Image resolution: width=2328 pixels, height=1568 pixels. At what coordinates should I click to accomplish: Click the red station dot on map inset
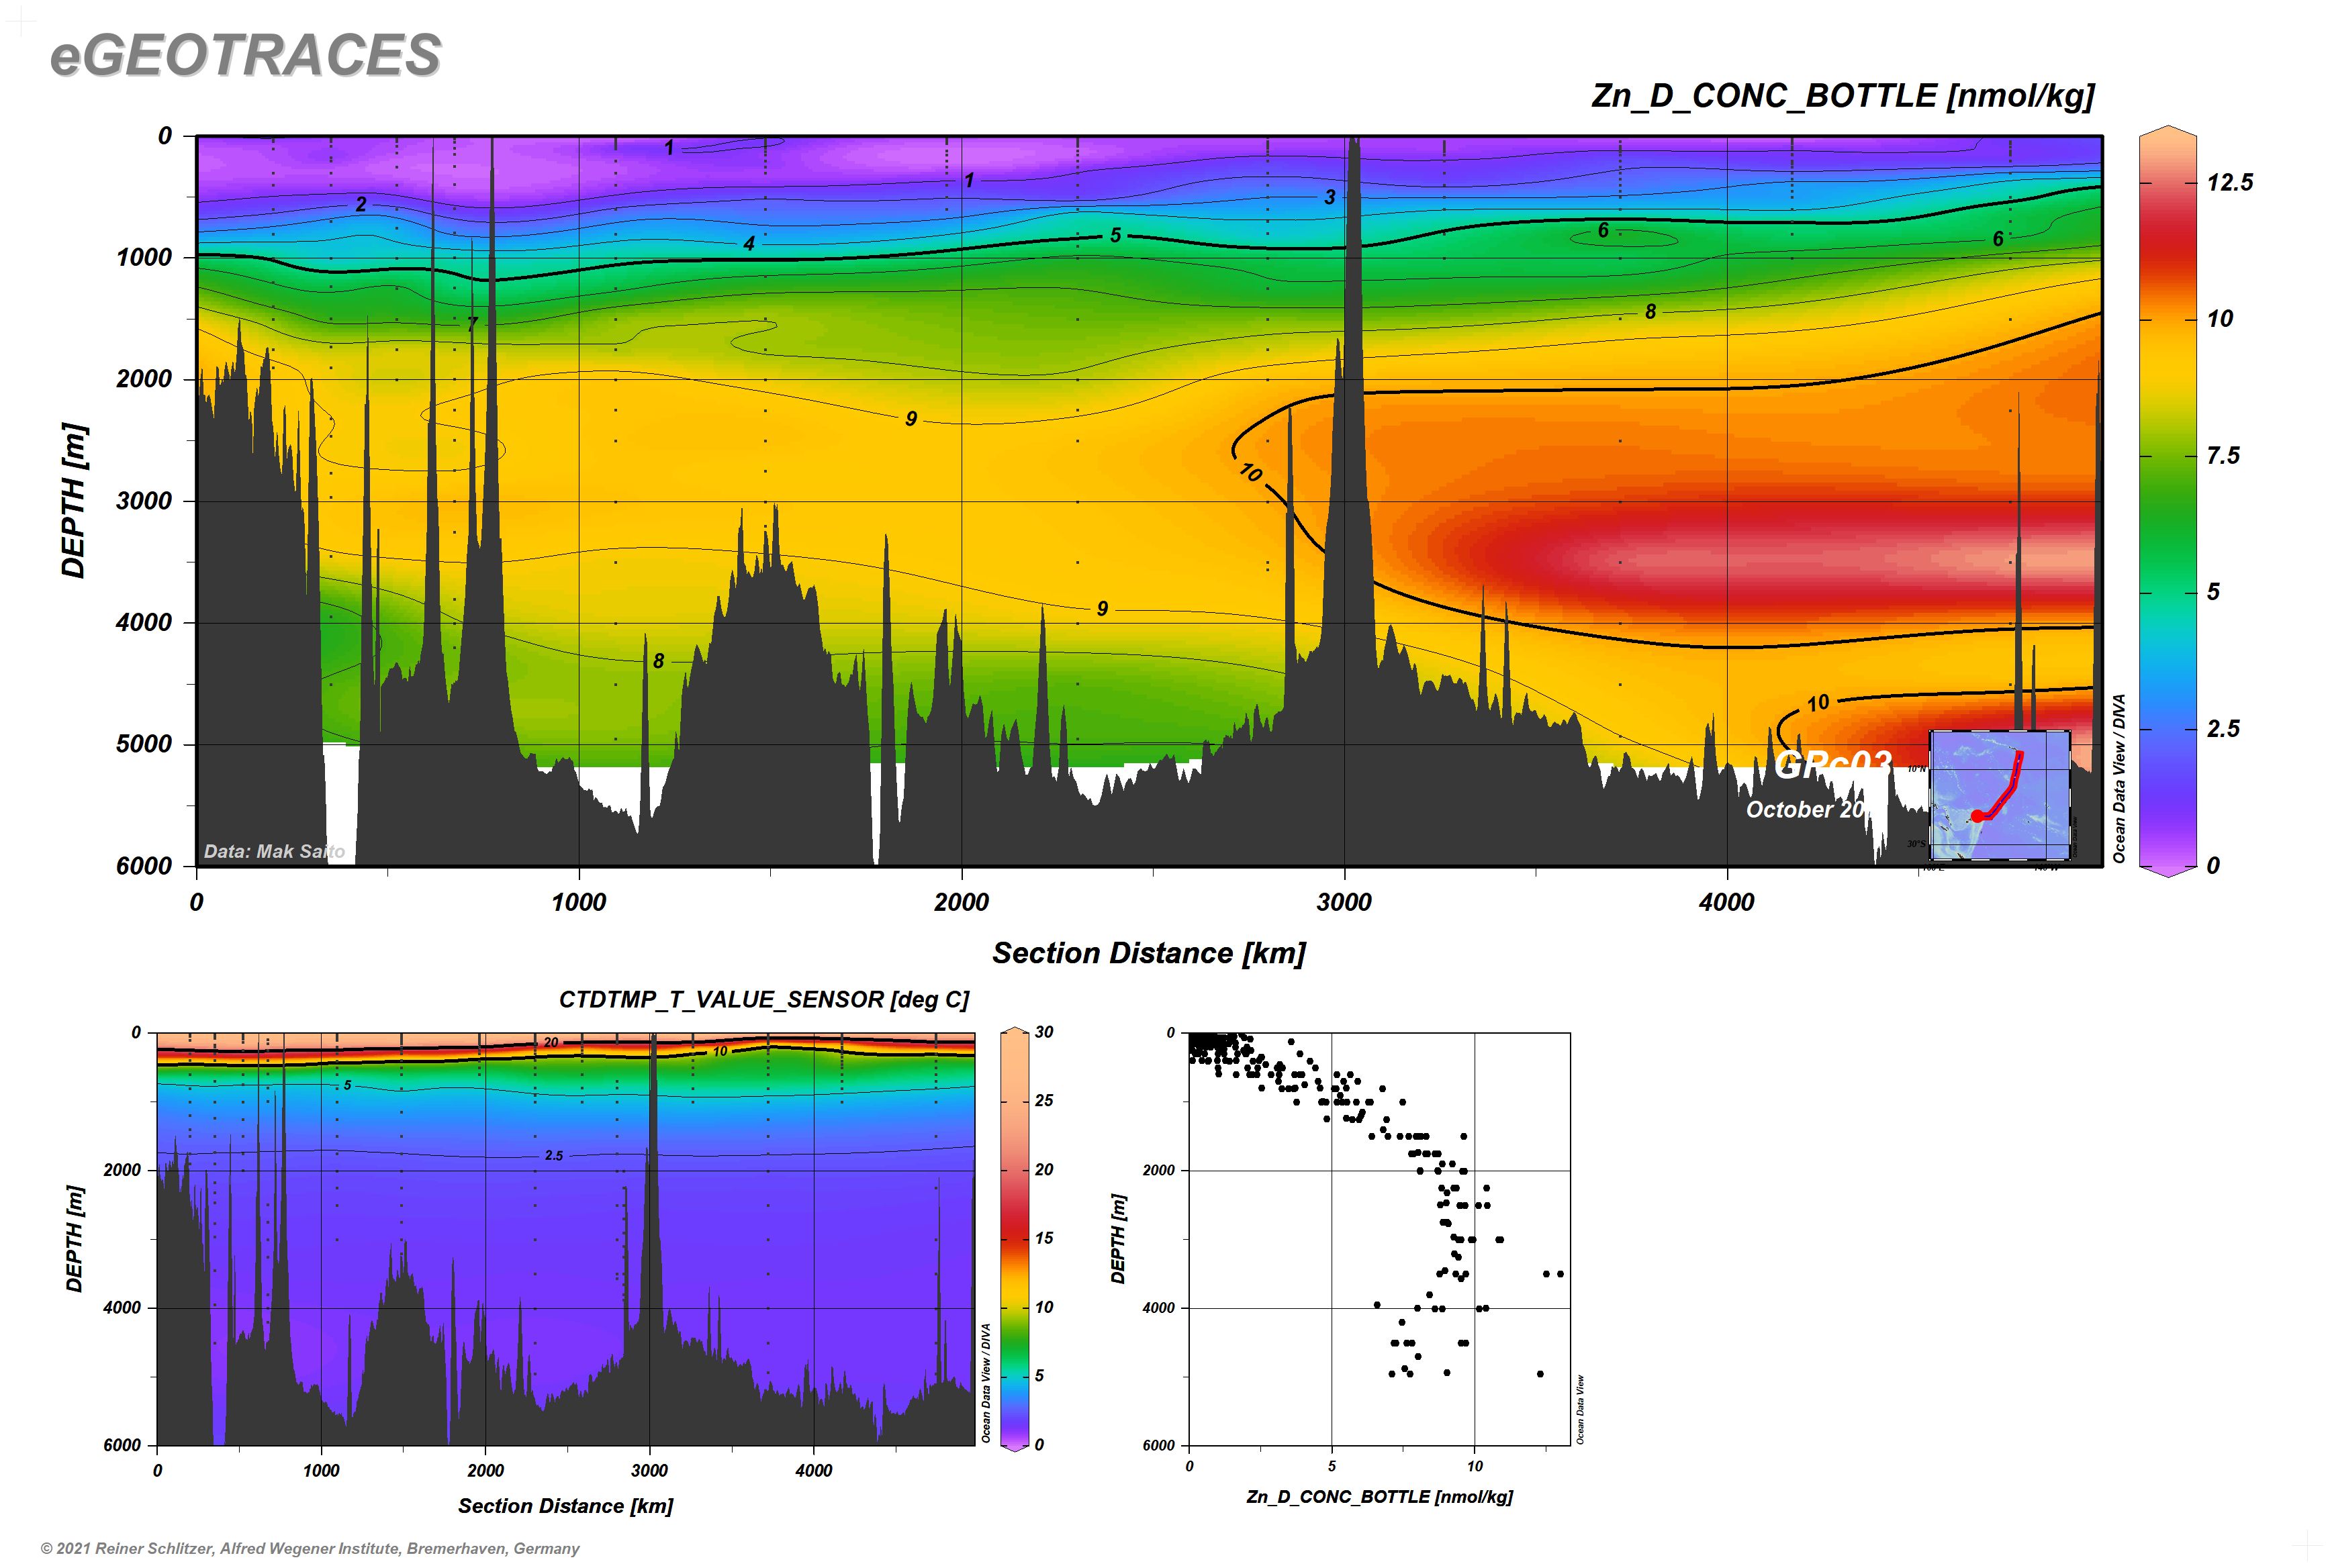[x=1977, y=816]
